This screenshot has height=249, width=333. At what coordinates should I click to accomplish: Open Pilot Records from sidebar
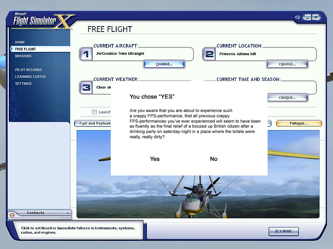(28, 70)
